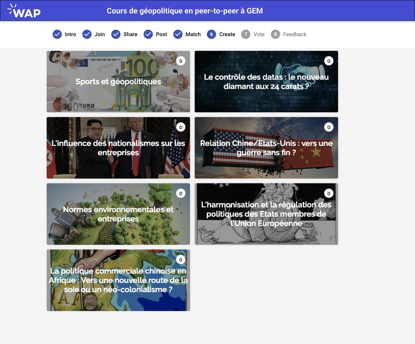Open the Sports et géopolitiques card
The width and height of the screenshot is (415, 344).
pos(118,82)
